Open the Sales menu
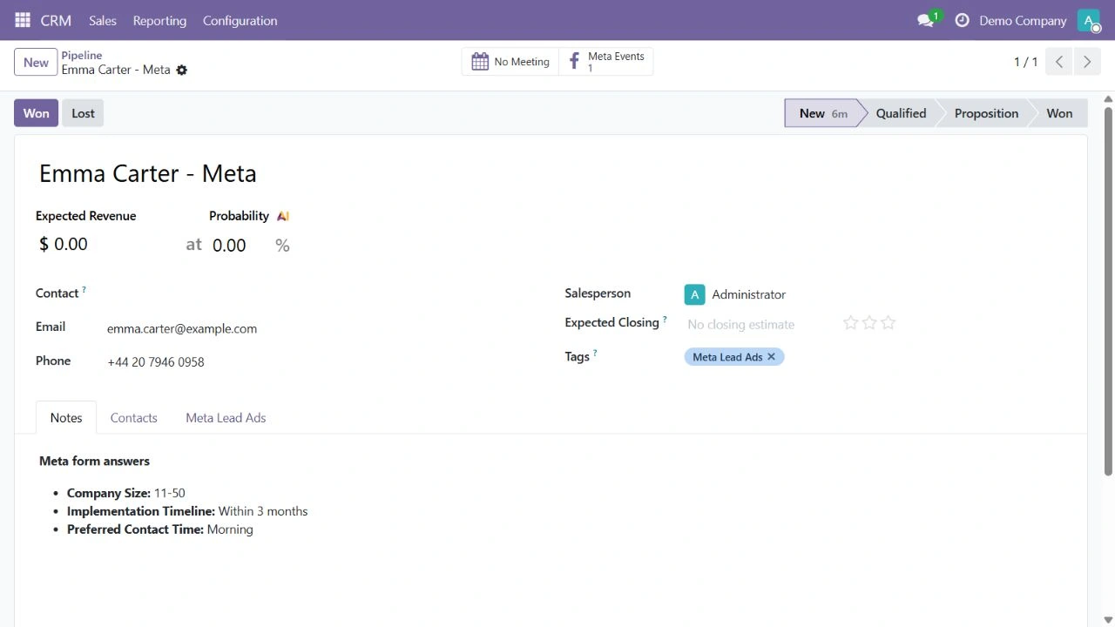Viewport: 1115px width, 627px height. click(x=103, y=20)
